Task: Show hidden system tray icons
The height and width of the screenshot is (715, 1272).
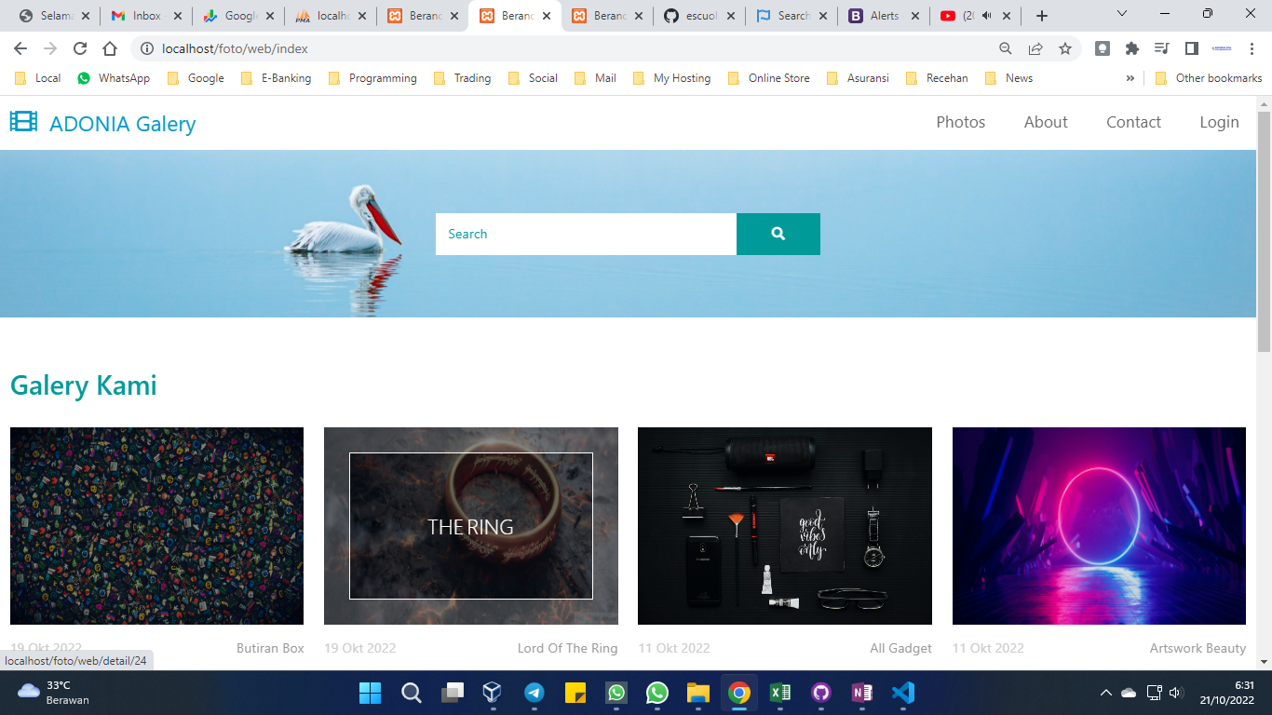Action: [1105, 693]
